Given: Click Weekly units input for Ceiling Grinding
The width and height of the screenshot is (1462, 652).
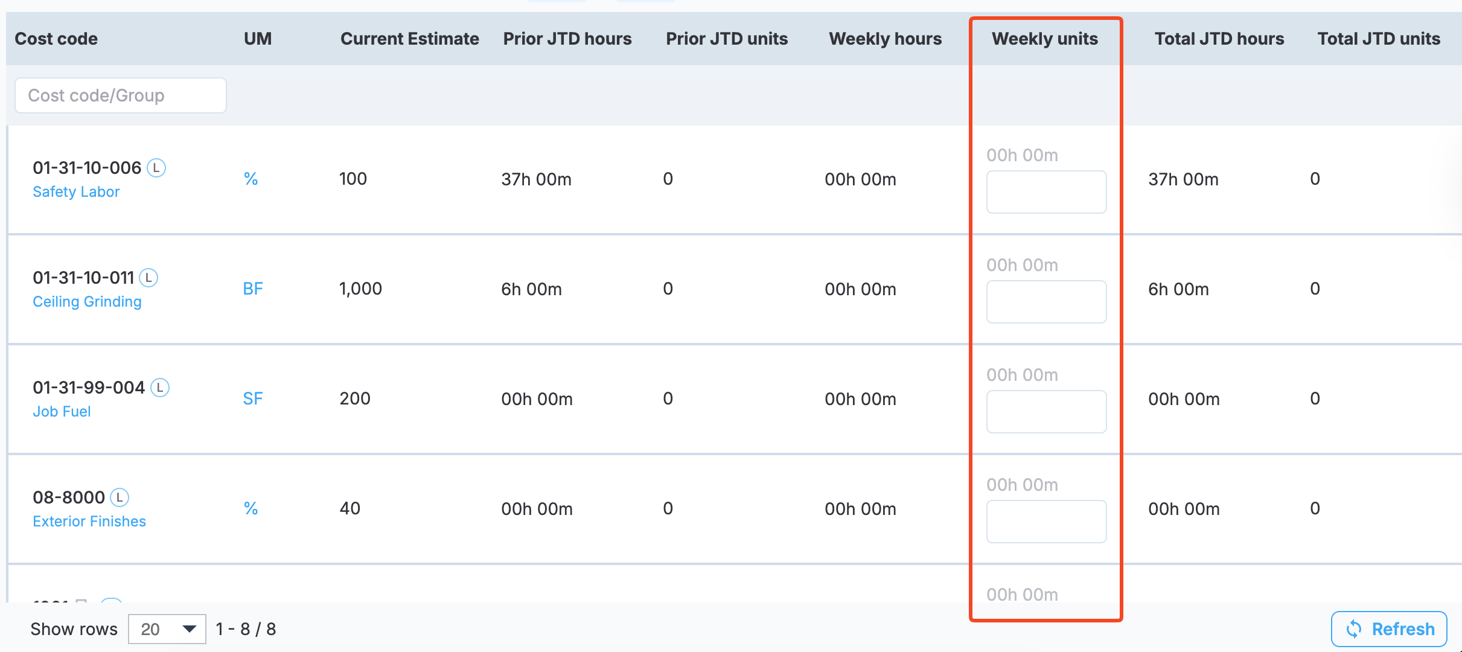Looking at the screenshot, I should 1046,302.
